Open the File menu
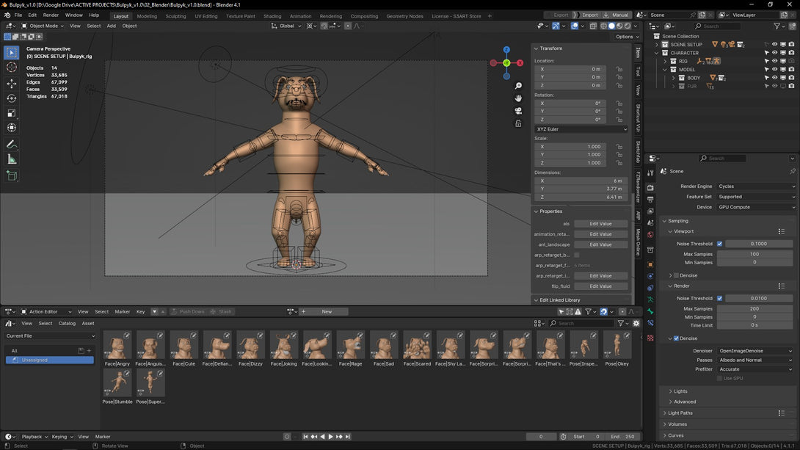800x450 pixels. pos(18,15)
